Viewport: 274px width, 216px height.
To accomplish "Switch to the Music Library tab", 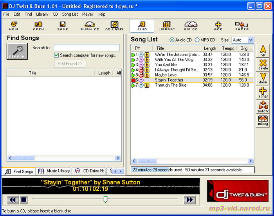I will (54, 171).
